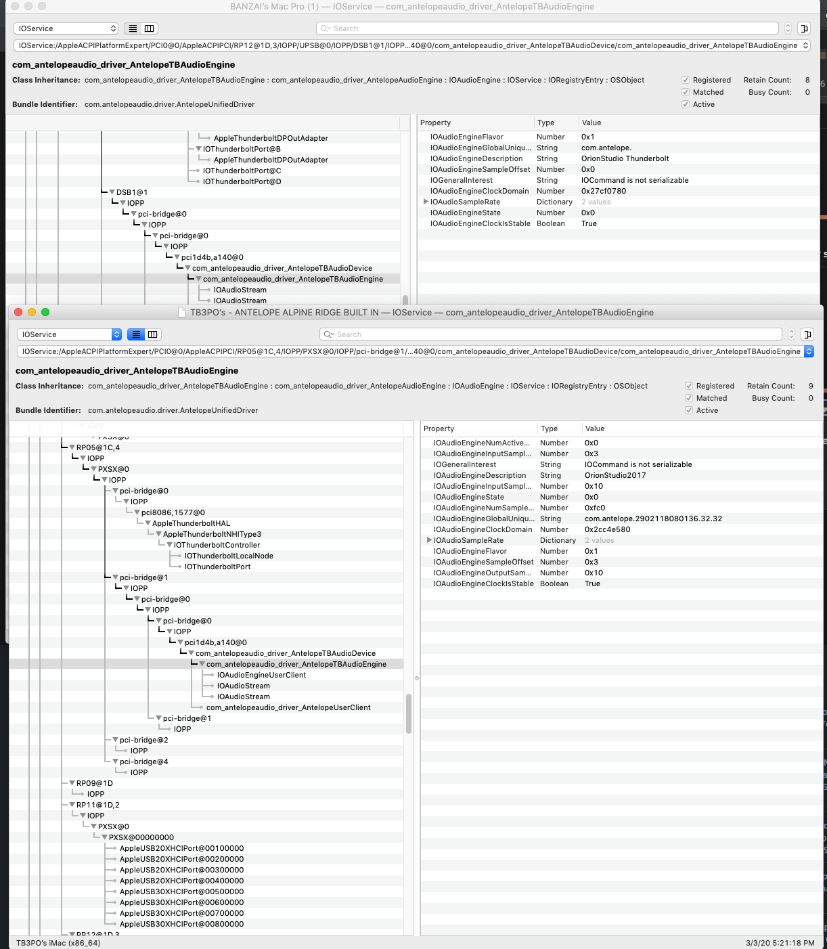Expand IOAudioSampleRate dictionary in front window
This screenshot has height=949, width=827.
[x=429, y=540]
